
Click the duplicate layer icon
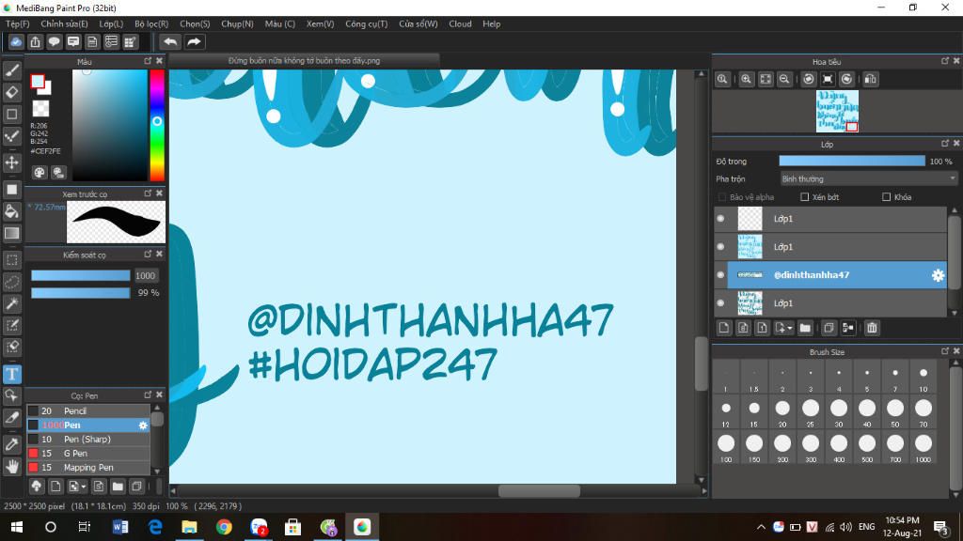tap(829, 328)
